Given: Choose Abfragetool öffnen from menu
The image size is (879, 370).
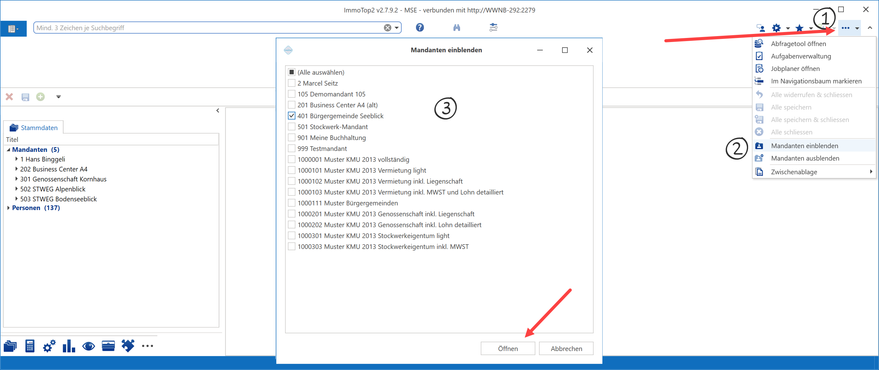Looking at the screenshot, I should point(814,44).
